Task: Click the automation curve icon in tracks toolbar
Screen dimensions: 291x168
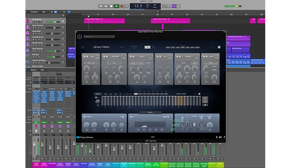Action: click(x=60, y=12)
